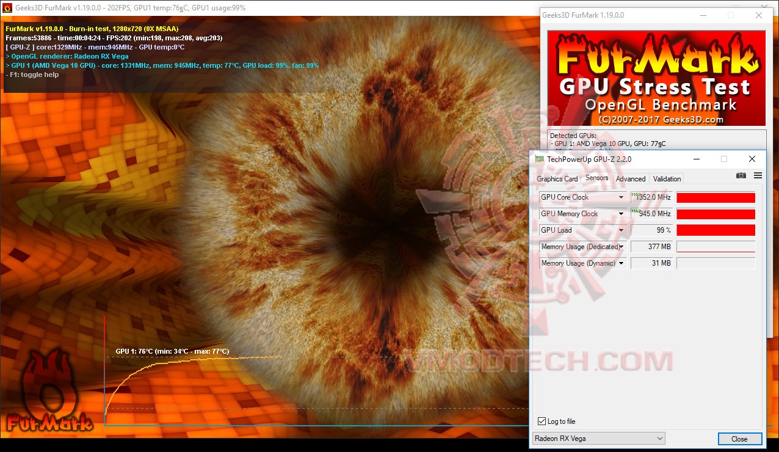Click the 945.0 MHz memory clock value
Viewport: 779px width, 452px height.
[x=651, y=214]
